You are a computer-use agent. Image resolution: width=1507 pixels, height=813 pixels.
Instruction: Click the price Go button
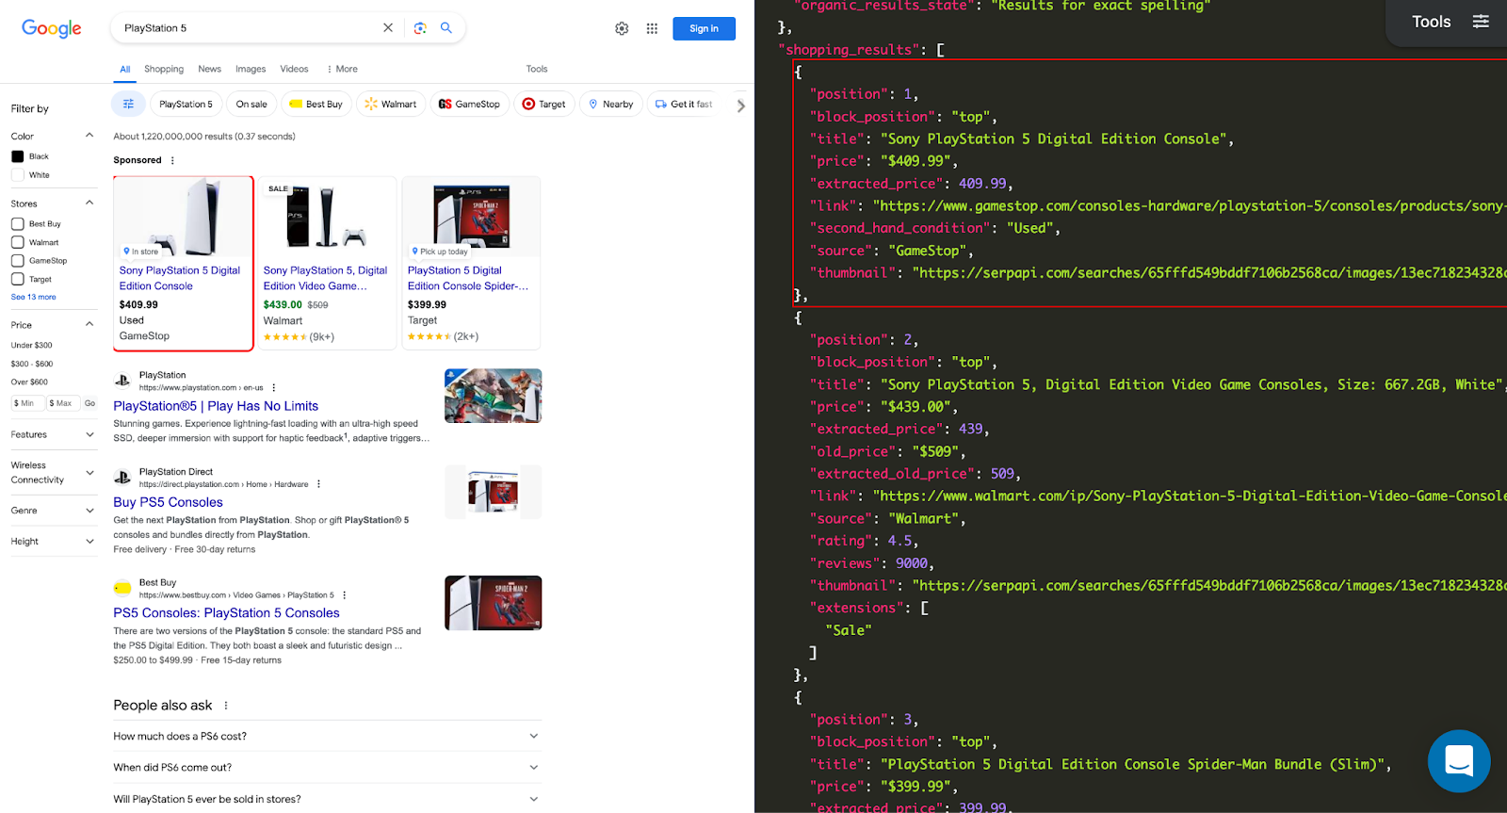[x=89, y=403]
